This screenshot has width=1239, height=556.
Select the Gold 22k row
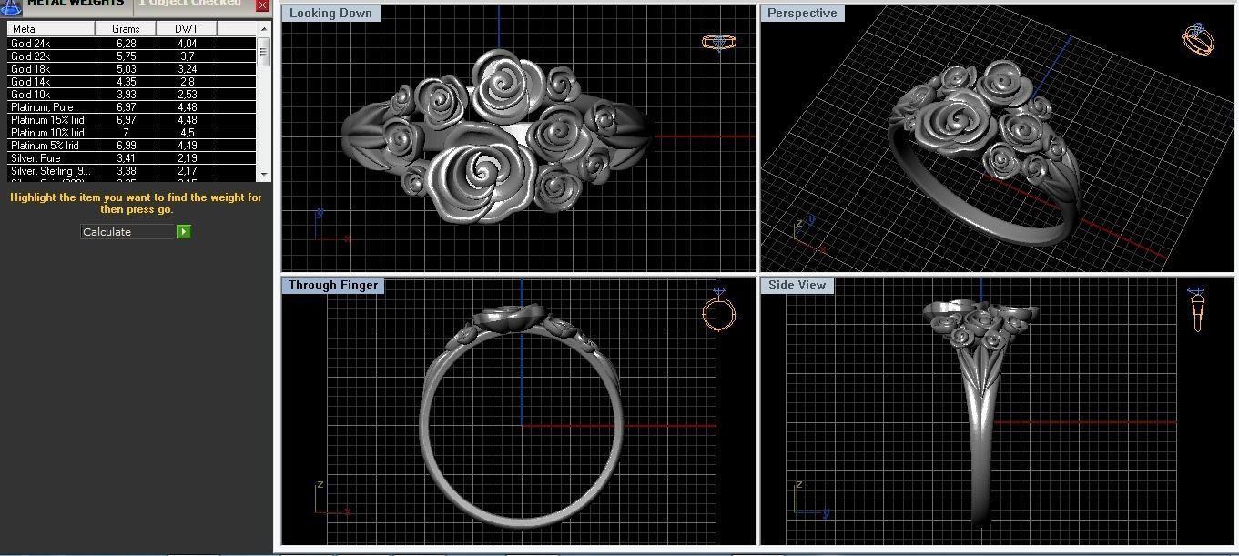coord(132,56)
